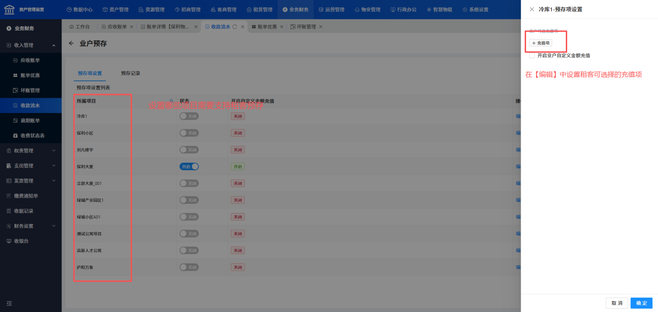Open 收据记录 in the sidebar
Viewport: 658px width, 312px height.
coord(31,211)
